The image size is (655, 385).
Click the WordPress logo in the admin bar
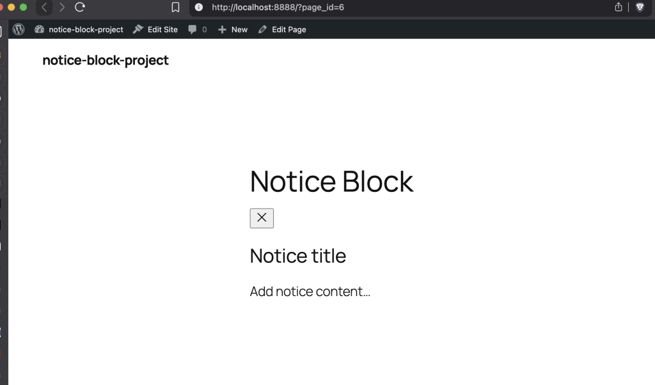pyautogui.click(x=18, y=29)
